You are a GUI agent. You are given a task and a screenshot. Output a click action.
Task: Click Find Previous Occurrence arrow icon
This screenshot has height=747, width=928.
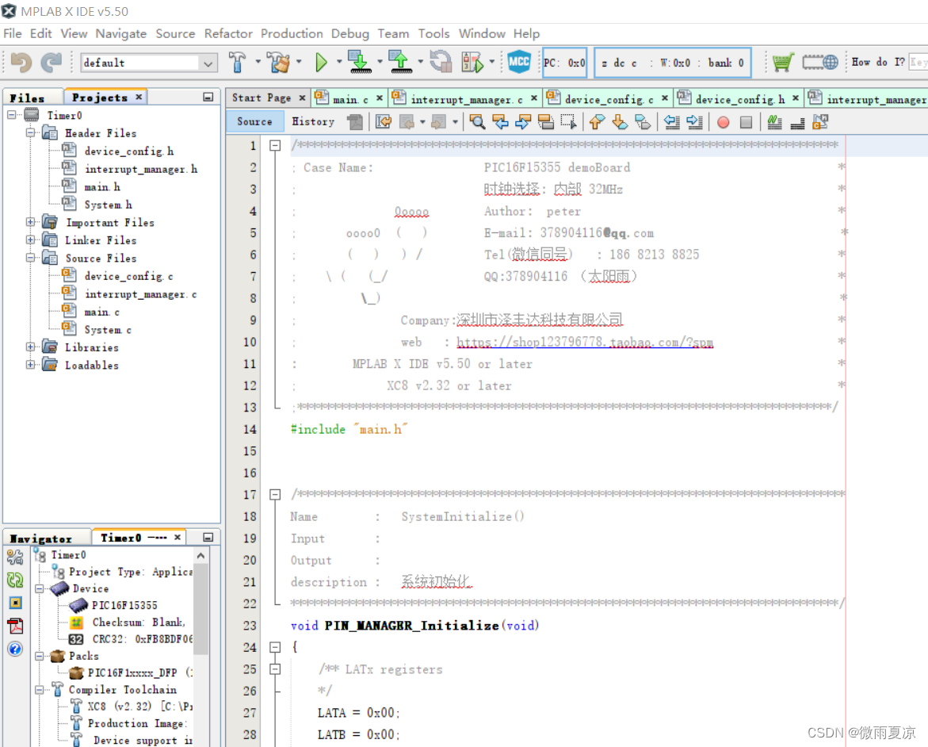pos(501,122)
